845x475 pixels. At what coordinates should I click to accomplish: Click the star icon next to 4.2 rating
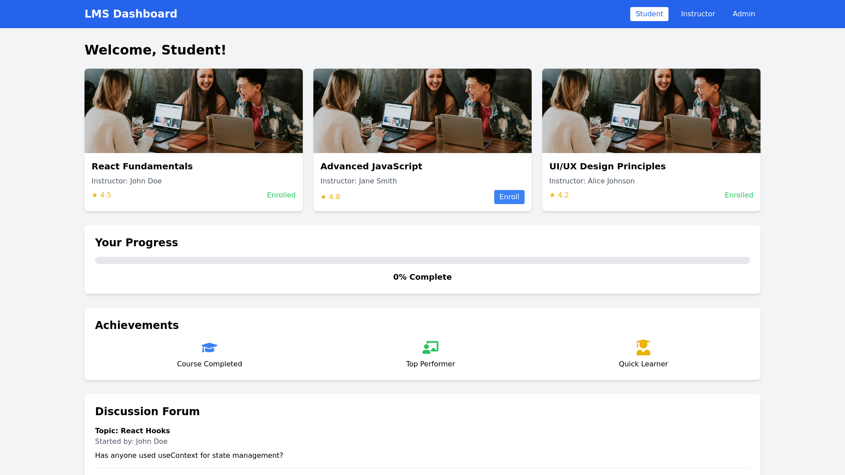click(552, 195)
